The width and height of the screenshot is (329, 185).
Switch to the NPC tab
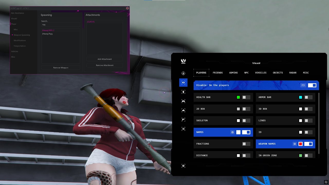click(246, 73)
